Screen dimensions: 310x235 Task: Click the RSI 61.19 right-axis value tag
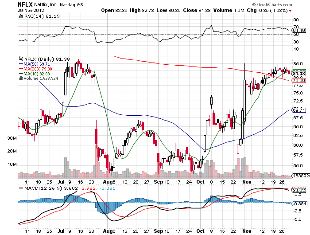pos(299,31)
